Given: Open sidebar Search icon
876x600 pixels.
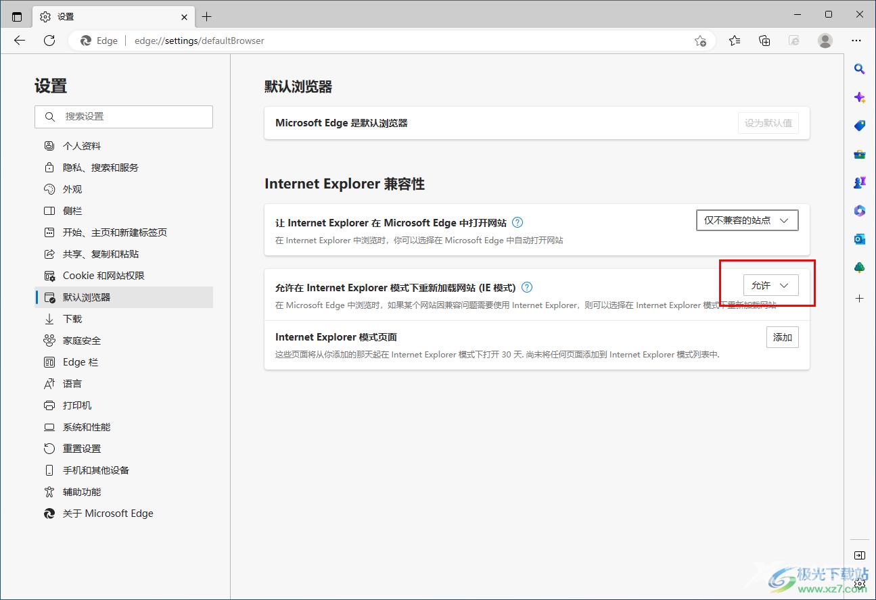Looking at the screenshot, I should pyautogui.click(x=859, y=68).
